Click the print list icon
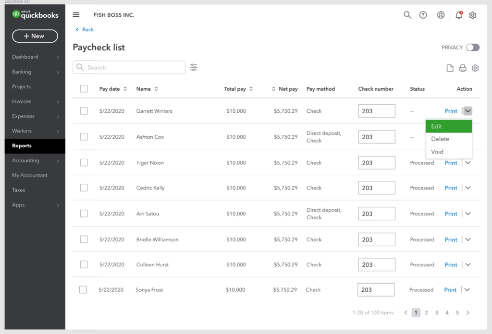Image resolution: width=492 pixels, height=334 pixels. tap(463, 68)
